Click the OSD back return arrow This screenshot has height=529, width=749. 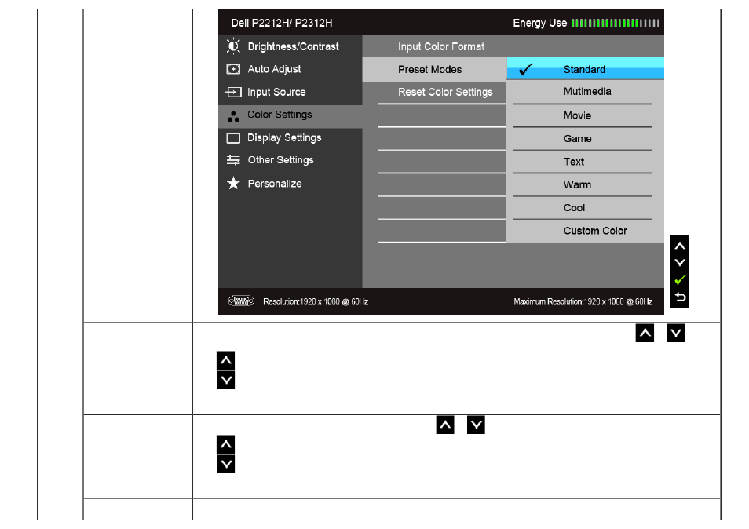pyautogui.click(x=680, y=297)
